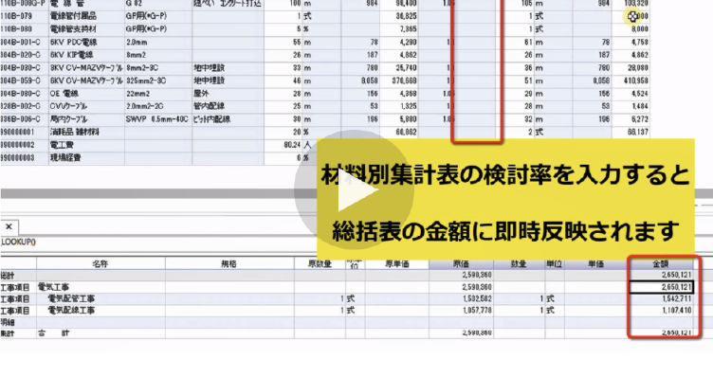Click the 合計 cell in the bottom row

[x=101, y=332]
